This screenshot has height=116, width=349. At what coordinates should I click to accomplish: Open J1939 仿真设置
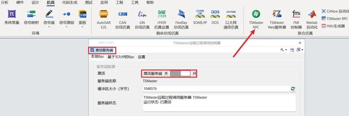click(x=162, y=20)
